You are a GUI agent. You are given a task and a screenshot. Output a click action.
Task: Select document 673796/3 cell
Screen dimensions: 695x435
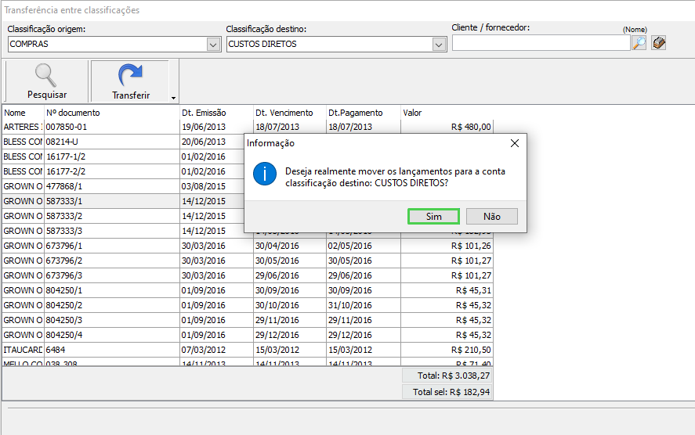(x=112, y=275)
